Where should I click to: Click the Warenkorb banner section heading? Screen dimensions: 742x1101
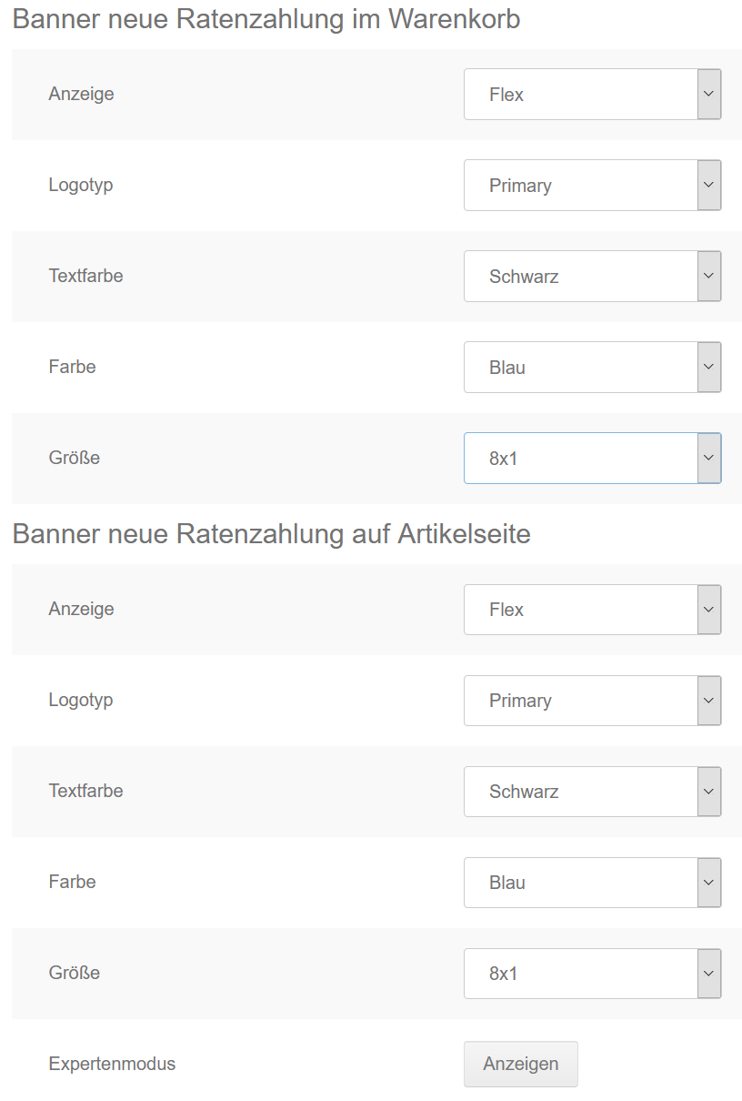(266, 18)
